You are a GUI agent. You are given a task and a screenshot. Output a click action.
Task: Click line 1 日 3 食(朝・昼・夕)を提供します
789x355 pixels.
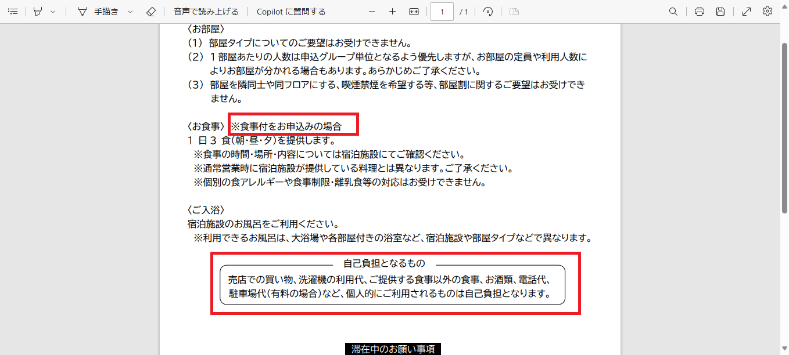point(261,140)
